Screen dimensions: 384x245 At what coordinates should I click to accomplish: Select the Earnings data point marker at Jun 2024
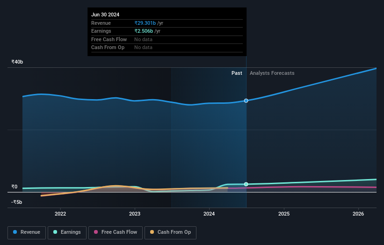(246, 184)
